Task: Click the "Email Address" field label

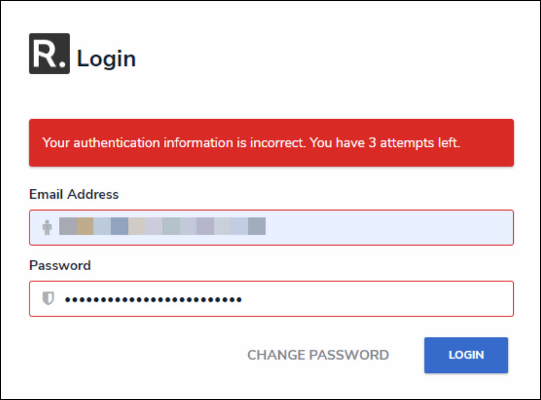Action: [x=74, y=194]
